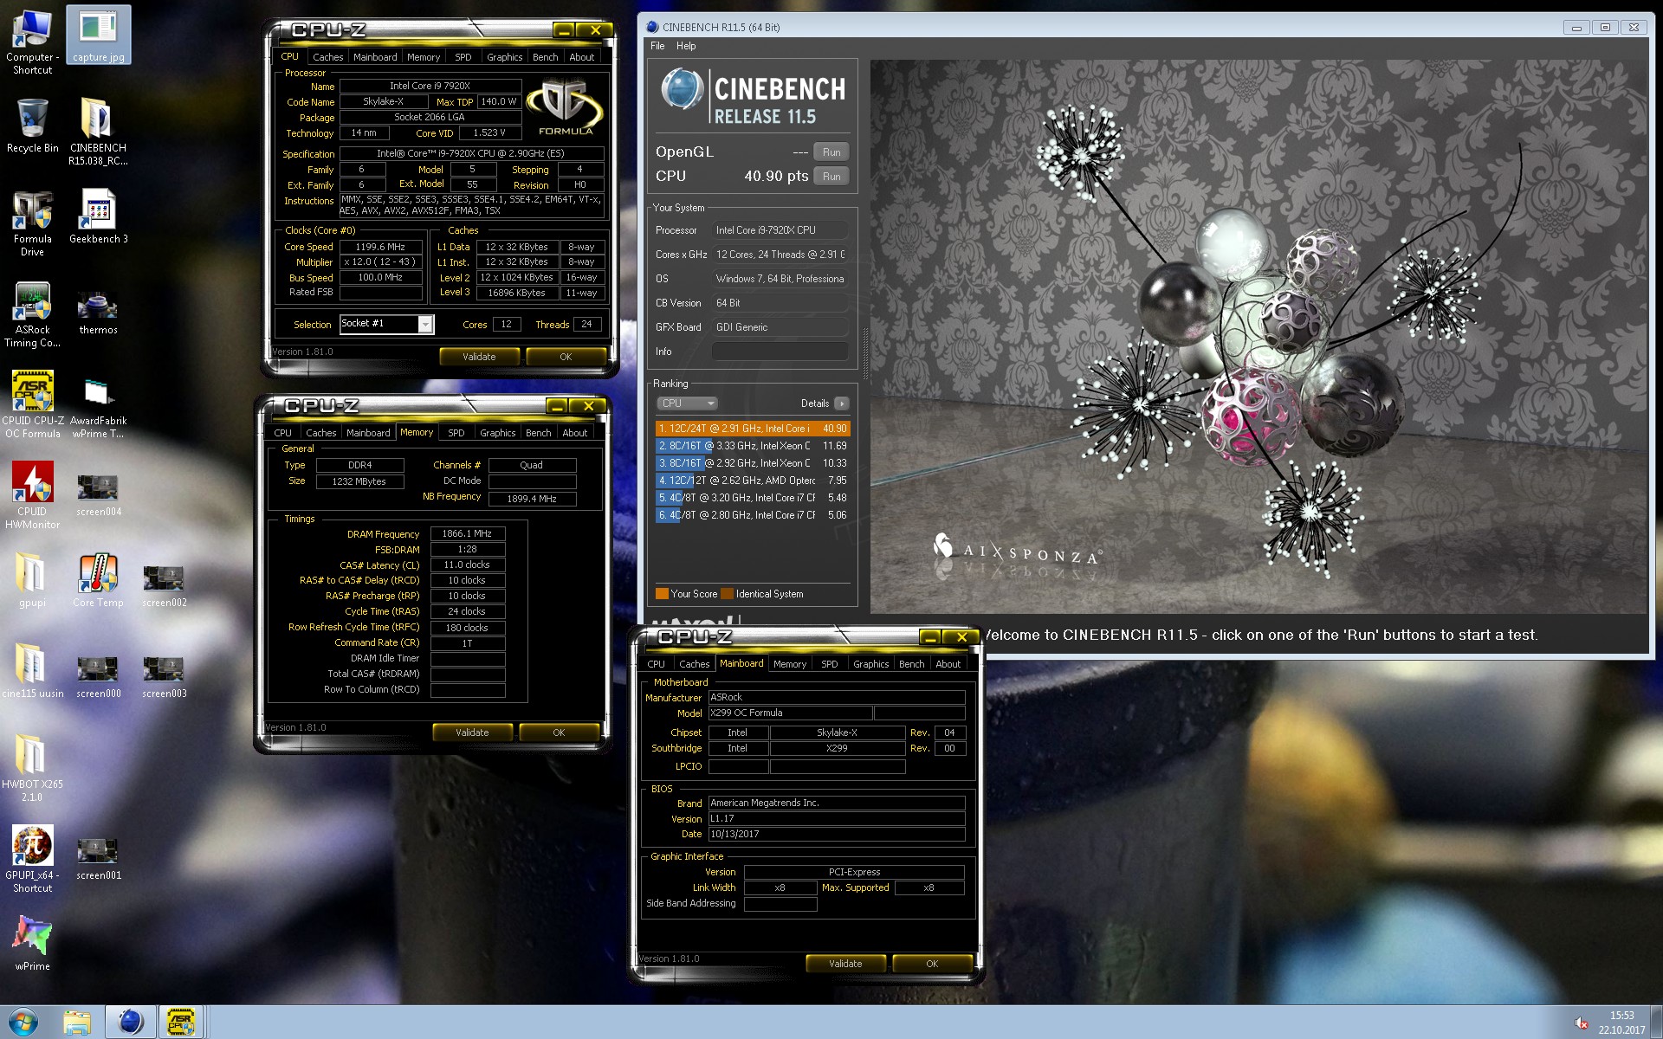The image size is (1663, 1039).
Task: Open AwardFabrik wPrime shortcut icon
Action: tap(98, 407)
